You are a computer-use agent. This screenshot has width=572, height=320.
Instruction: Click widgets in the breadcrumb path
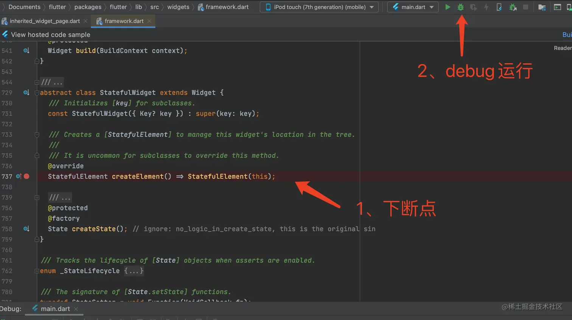178,7
